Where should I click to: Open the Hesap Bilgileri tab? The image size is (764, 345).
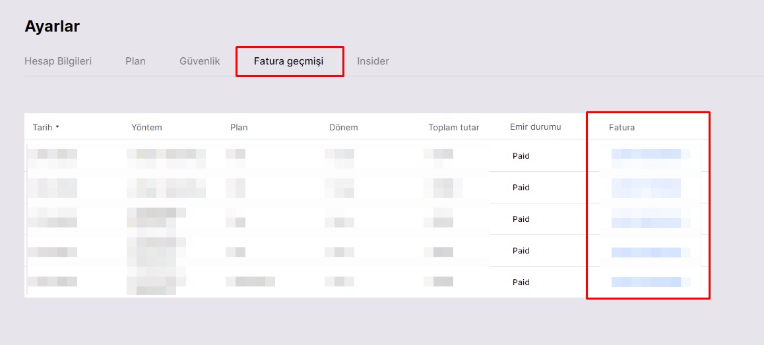pyautogui.click(x=58, y=61)
